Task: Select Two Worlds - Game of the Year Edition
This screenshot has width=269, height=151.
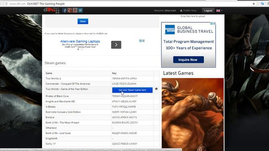Action: pos(67,89)
